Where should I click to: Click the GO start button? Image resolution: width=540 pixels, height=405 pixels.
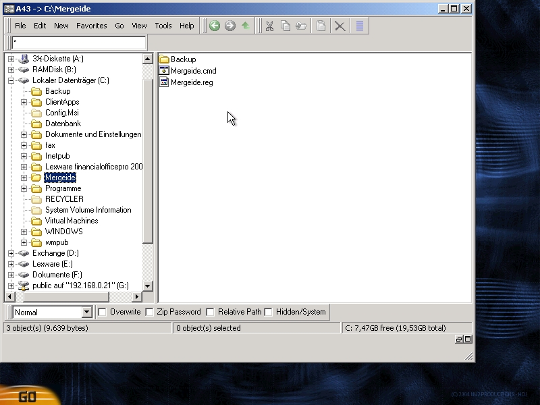tap(27, 396)
